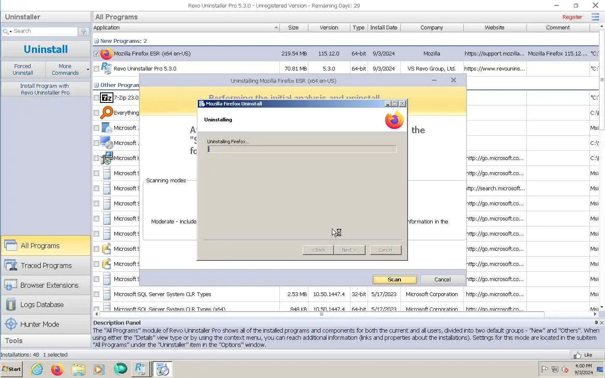The width and height of the screenshot is (605, 378).
Task: Open the More Commands dropdown arrow
Action: (x=88, y=69)
